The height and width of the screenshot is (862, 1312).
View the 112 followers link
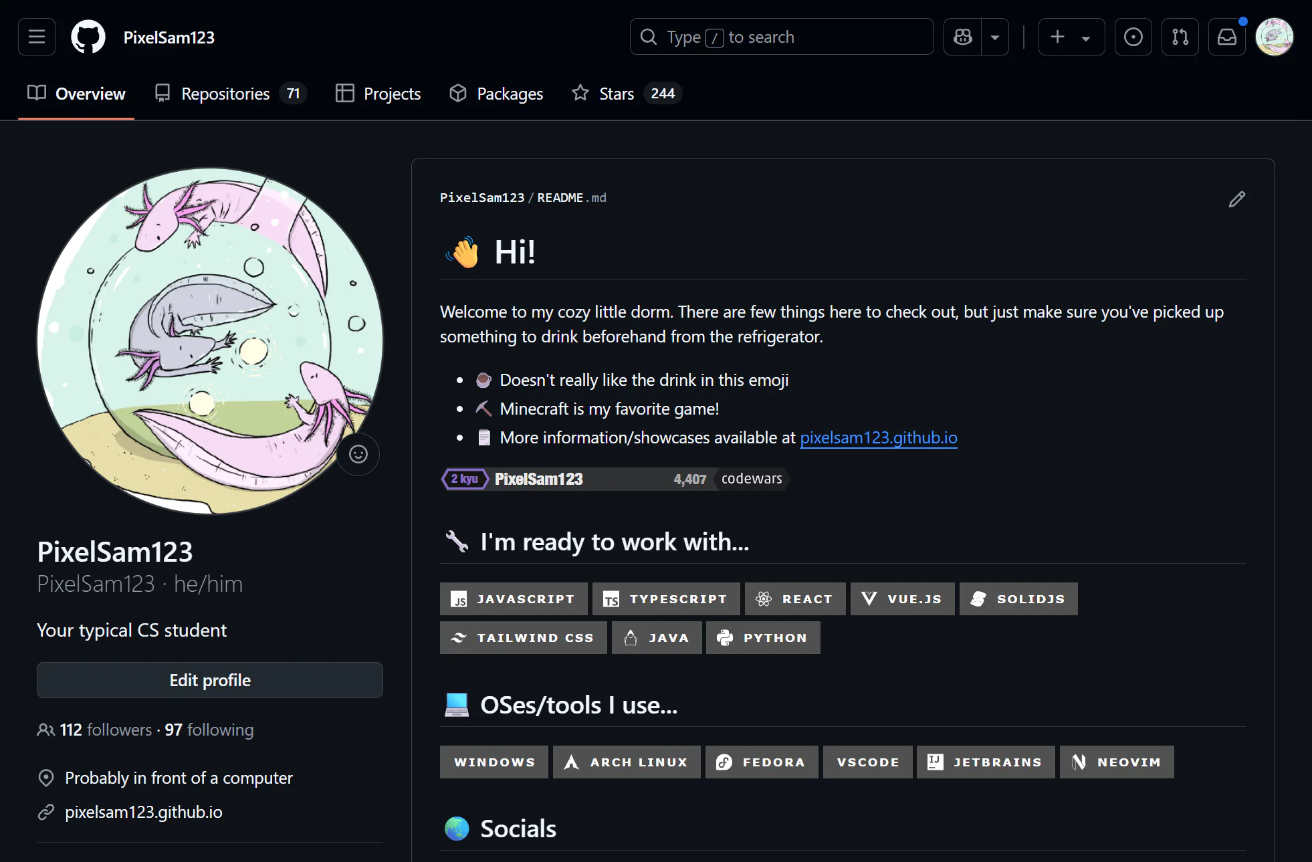(x=106, y=730)
